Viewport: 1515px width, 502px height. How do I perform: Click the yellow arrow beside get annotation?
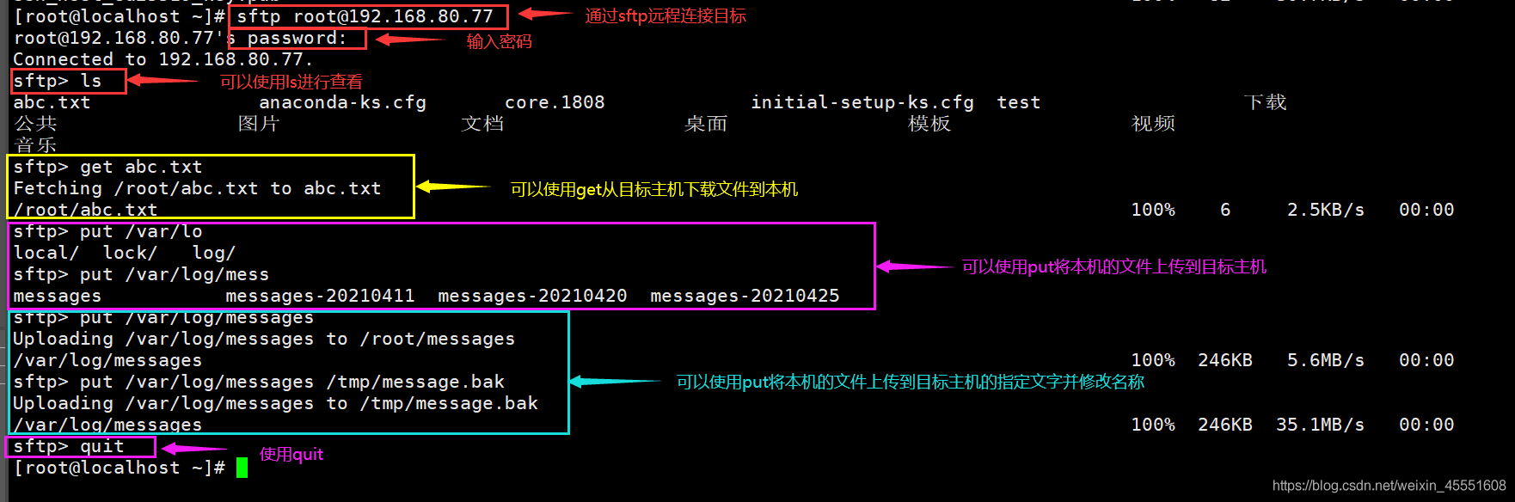click(453, 186)
